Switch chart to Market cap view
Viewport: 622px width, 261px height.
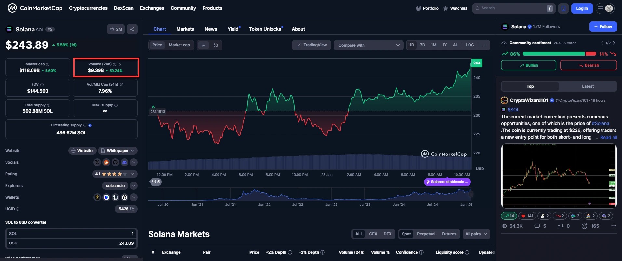click(x=179, y=45)
